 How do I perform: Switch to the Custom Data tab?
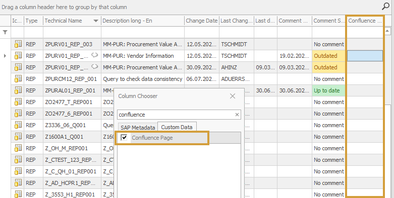(x=177, y=127)
